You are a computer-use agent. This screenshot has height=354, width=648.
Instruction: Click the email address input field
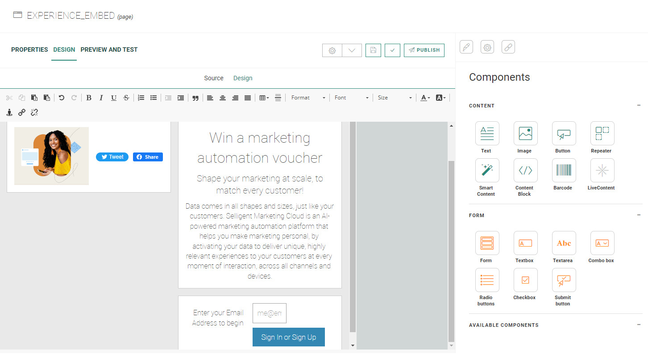coord(269,313)
